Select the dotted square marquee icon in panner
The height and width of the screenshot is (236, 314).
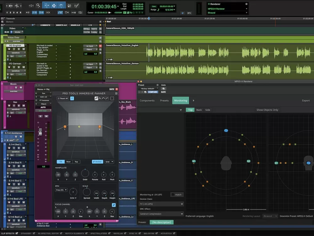(x=112, y=98)
